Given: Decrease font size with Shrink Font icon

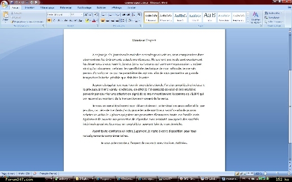Looking at the screenshot, I should tap(90, 14).
